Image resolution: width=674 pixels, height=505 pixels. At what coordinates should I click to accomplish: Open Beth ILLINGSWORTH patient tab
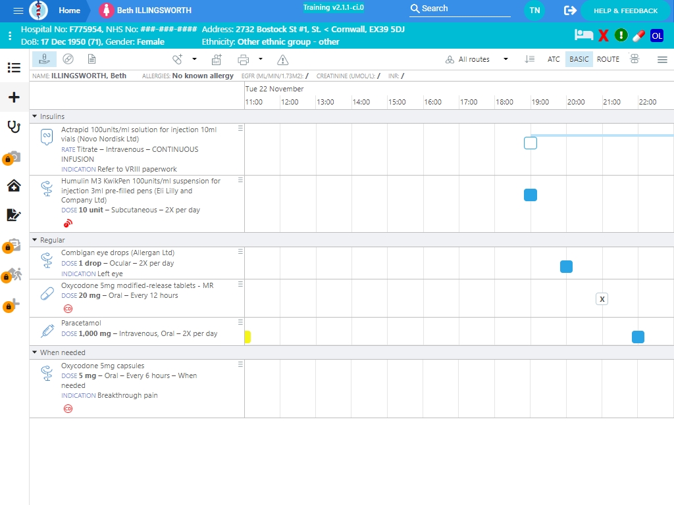(x=146, y=11)
